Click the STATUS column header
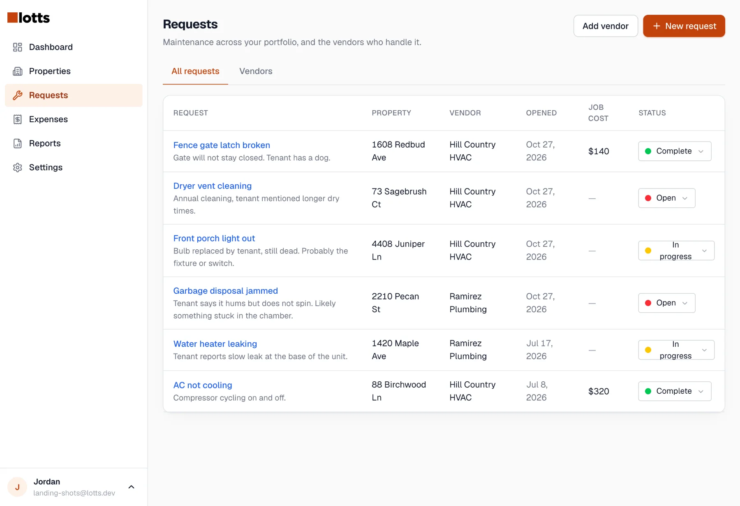This screenshot has height=506, width=740. pos(652,113)
